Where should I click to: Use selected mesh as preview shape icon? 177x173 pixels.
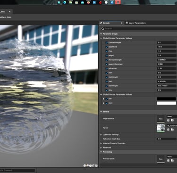click(96, 165)
